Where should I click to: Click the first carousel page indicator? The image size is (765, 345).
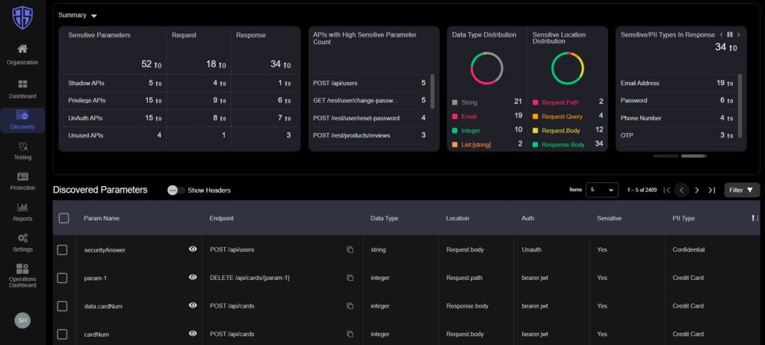[666, 156]
